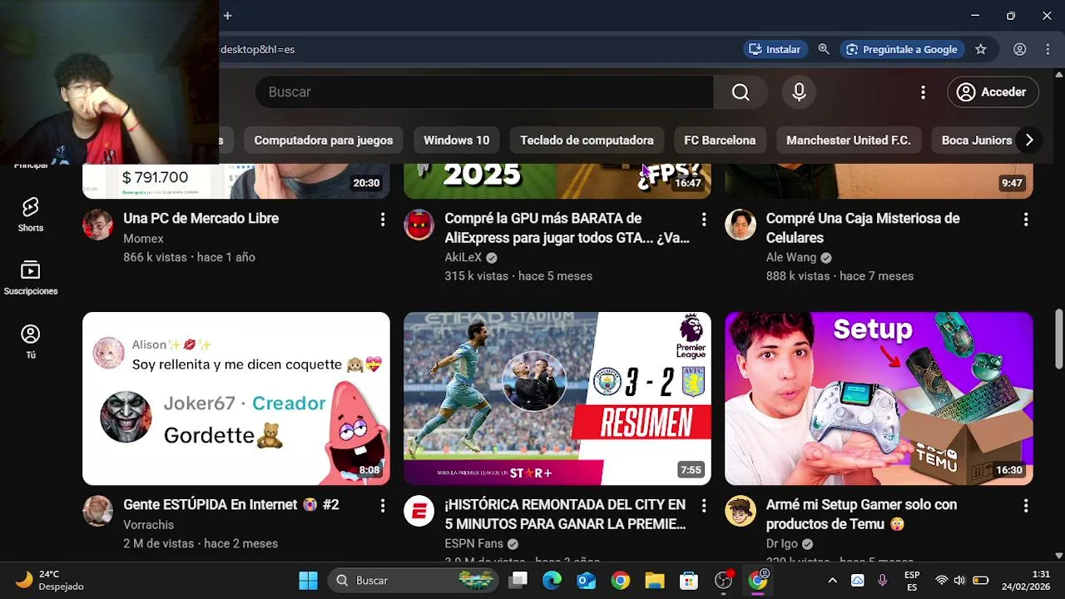Launch Microsoft Edge from the taskbar
The image size is (1065, 599).
click(x=552, y=581)
